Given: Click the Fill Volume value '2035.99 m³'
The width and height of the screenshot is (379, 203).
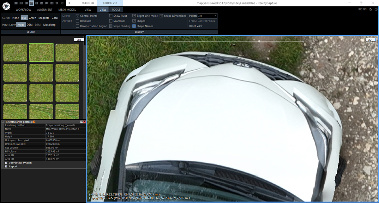Looking at the screenshot, I should [53, 152].
